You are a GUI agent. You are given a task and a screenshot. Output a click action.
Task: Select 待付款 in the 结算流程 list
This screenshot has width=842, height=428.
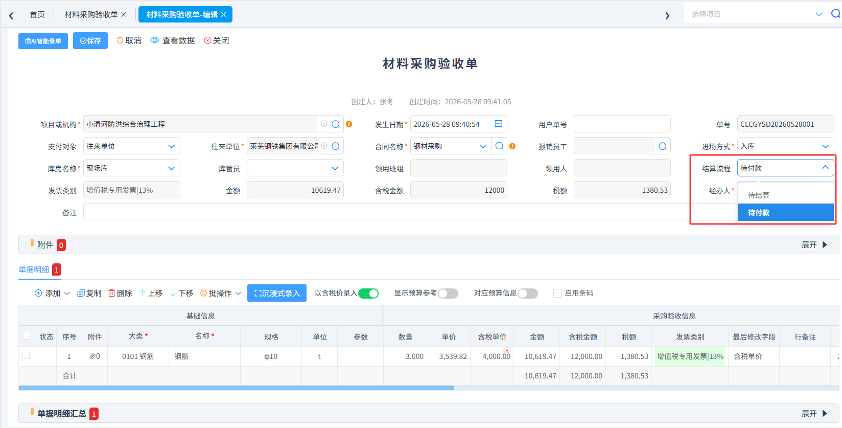click(786, 212)
